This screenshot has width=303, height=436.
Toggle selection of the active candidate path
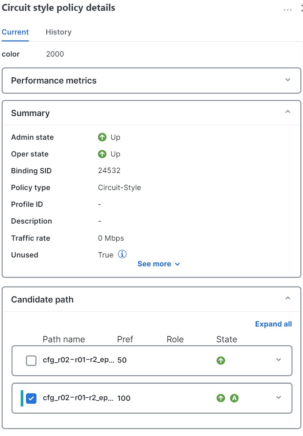[x=31, y=398]
